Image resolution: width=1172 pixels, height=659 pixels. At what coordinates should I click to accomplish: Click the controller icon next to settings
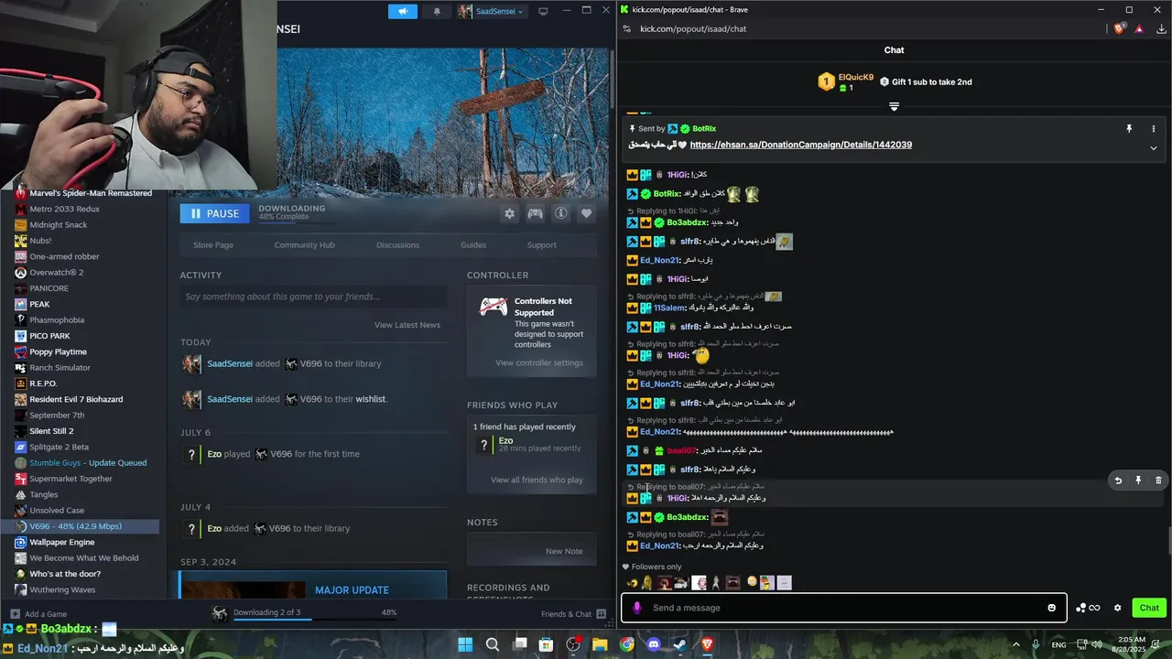tap(536, 213)
